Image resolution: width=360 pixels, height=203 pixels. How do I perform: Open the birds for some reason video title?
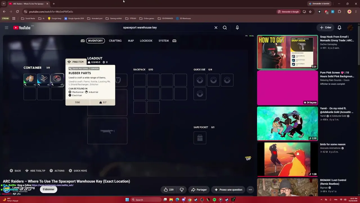(333, 144)
